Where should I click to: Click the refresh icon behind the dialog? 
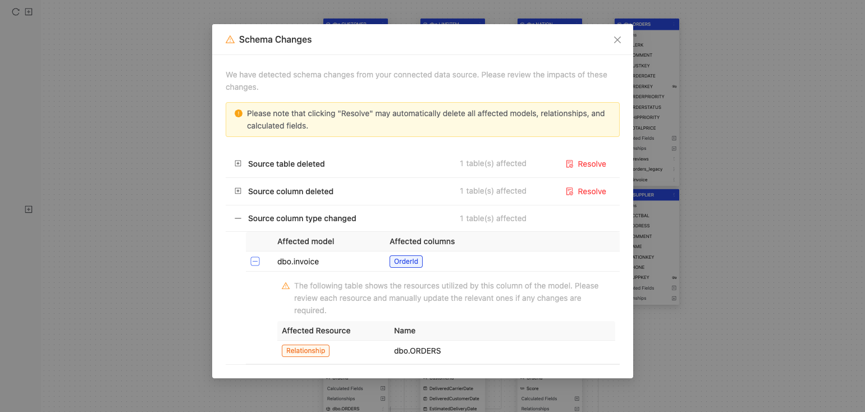16,12
